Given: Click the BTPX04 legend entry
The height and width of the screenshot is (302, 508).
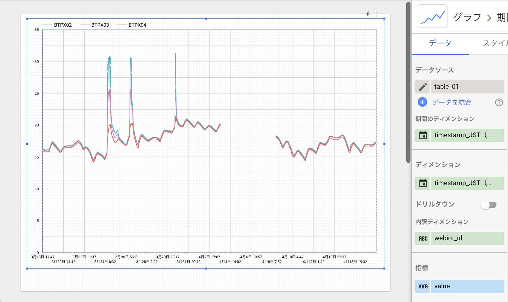Looking at the screenshot, I should pyautogui.click(x=137, y=25).
